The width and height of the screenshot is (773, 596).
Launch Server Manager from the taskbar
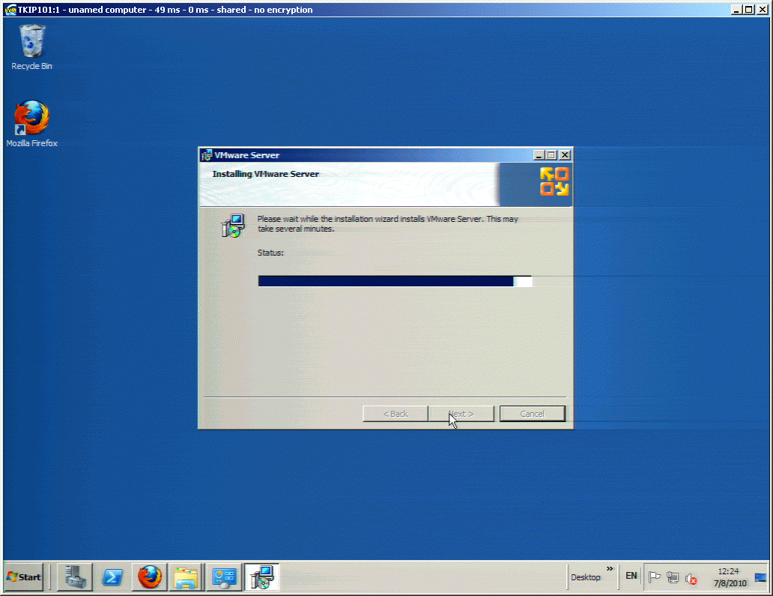point(75,577)
